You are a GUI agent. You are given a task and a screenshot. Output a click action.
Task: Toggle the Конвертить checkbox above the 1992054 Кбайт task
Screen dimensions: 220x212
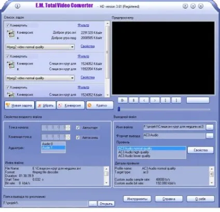[x=8, y=56]
